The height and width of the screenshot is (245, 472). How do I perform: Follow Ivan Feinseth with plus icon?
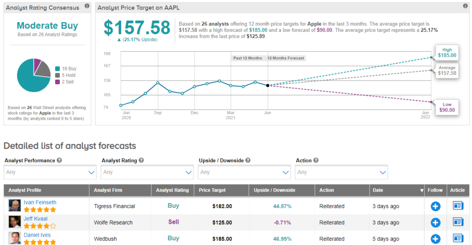(x=435, y=206)
